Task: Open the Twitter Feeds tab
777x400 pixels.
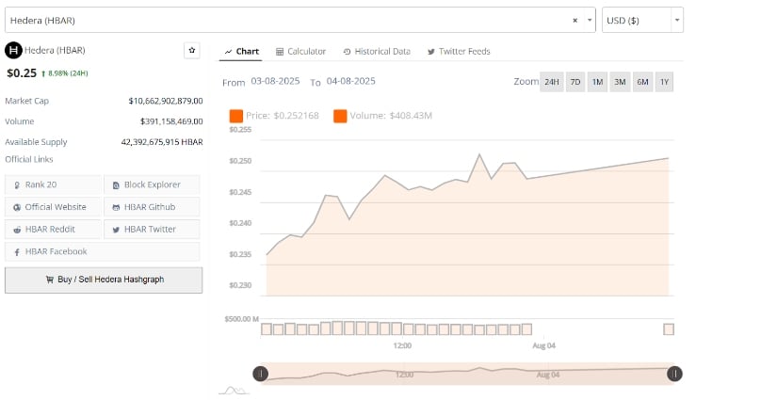Action: [459, 52]
